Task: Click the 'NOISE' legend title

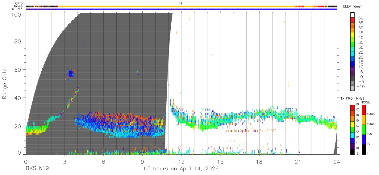Action: click(x=365, y=102)
